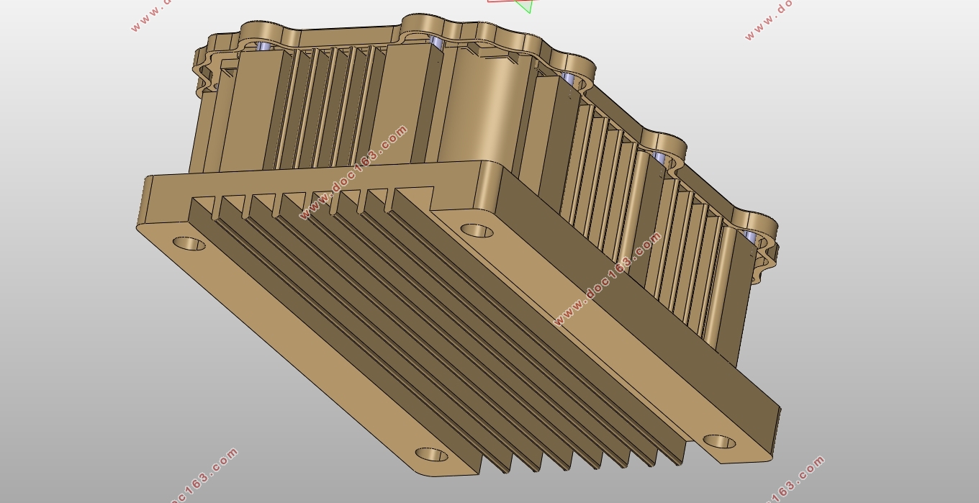Image resolution: width=979 pixels, height=503 pixels.
Task: Select the mounting hole beside the upper fin block
Action: tap(477, 231)
